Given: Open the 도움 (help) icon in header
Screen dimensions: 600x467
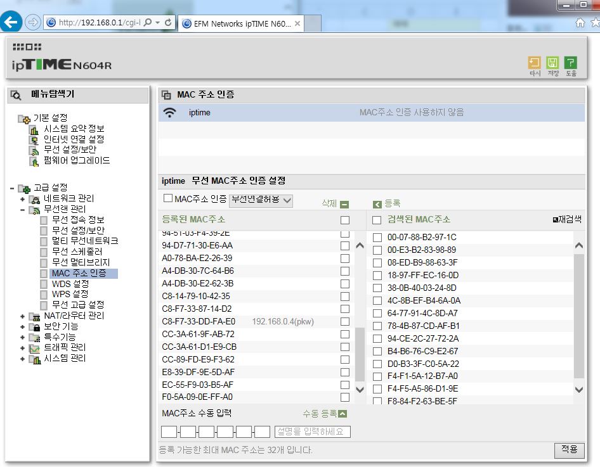Looking at the screenshot, I should [x=571, y=63].
